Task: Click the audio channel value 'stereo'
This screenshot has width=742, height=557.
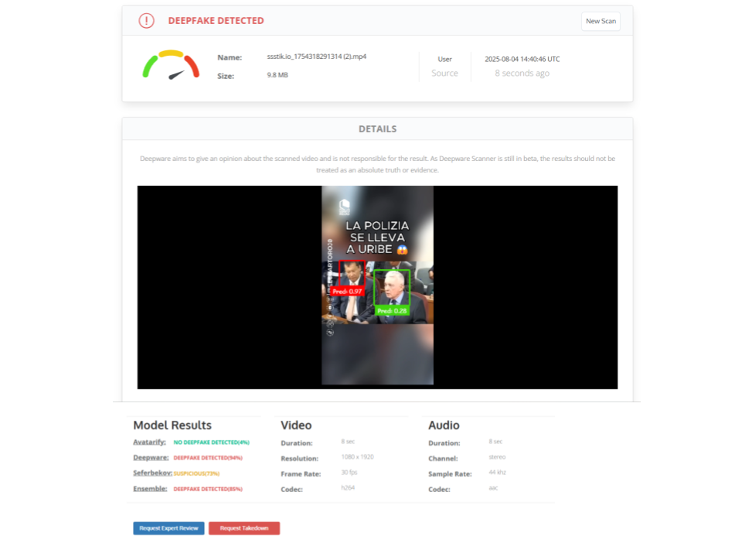Action: pyautogui.click(x=497, y=457)
